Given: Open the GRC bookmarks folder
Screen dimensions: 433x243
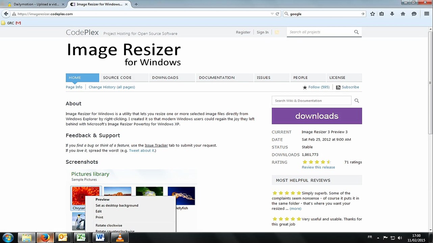Looking at the screenshot, I should pos(8,23).
